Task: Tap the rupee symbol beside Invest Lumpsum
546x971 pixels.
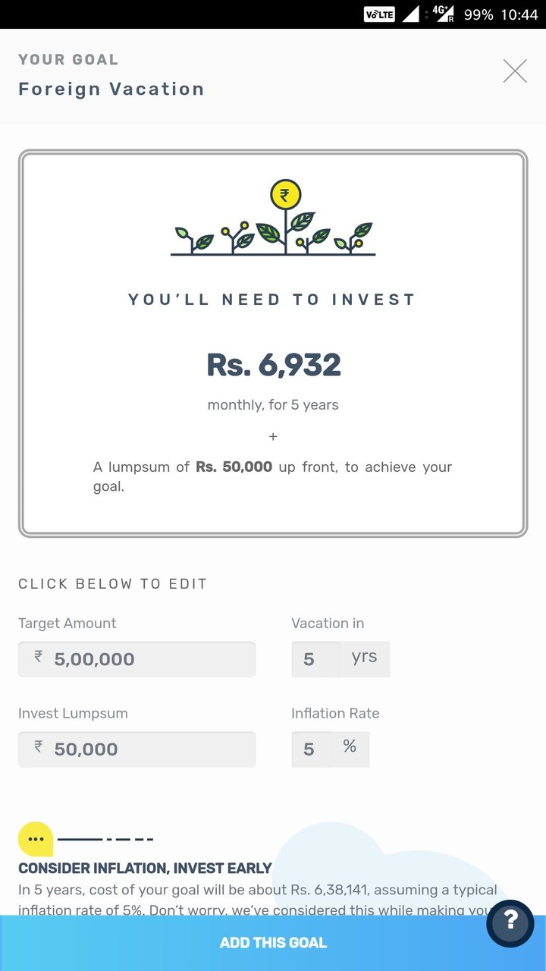Action: 36,749
